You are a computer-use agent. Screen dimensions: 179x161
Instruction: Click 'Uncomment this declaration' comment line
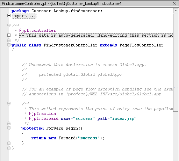tap(84, 65)
